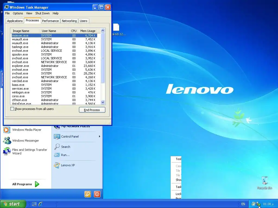Switch to the Users tab
This screenshot has height=208, width=278.
point(84,21)
